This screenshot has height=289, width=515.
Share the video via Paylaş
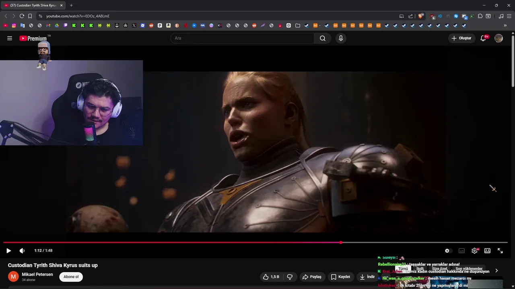click(312, 277)
